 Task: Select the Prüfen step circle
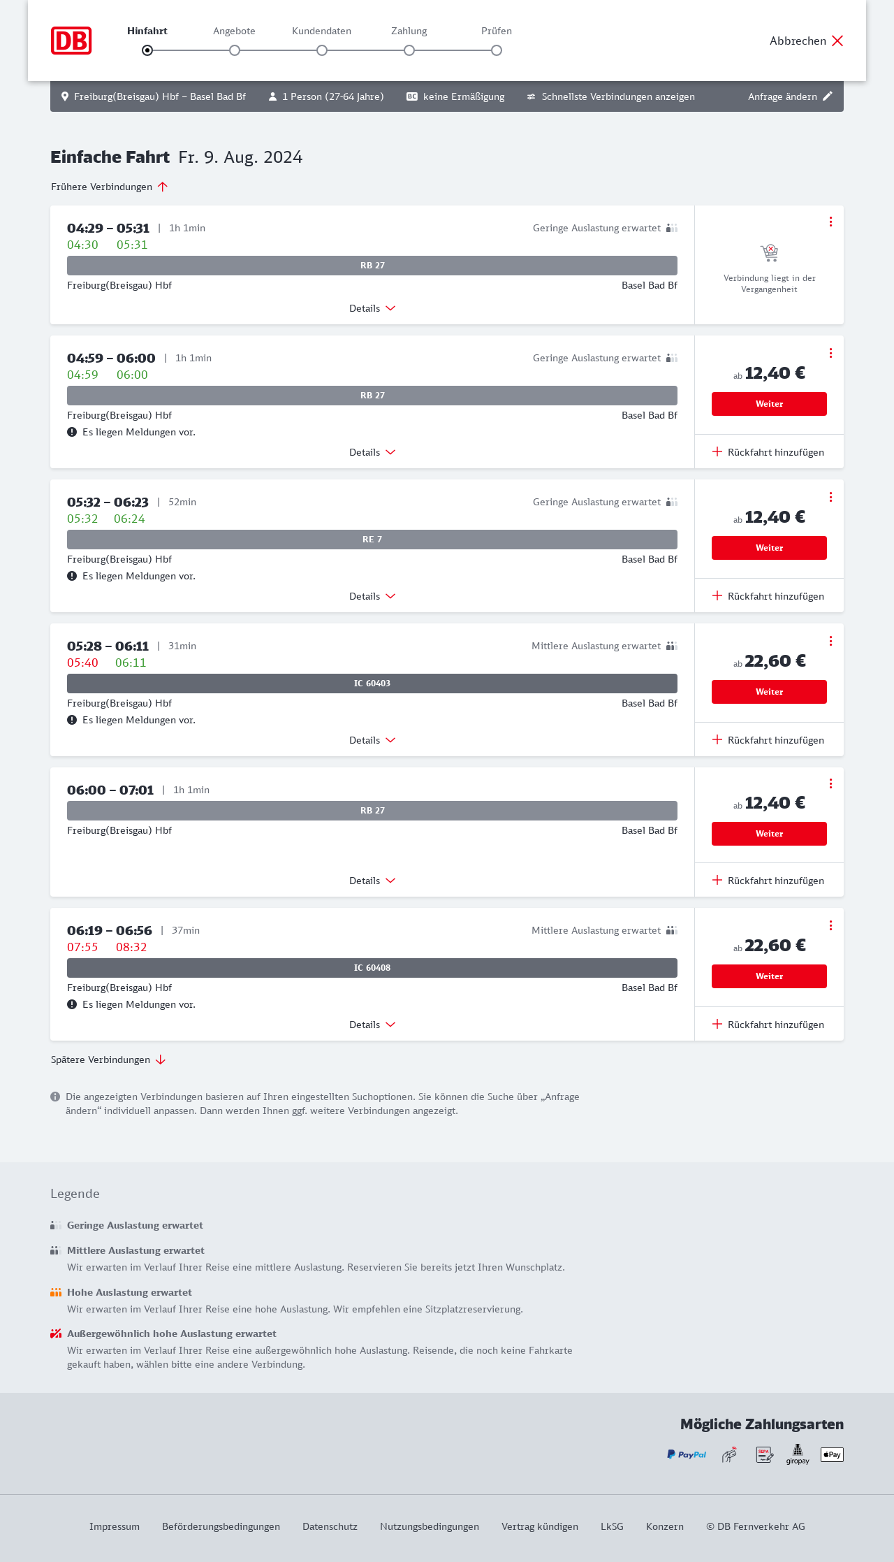click(497, 50)
